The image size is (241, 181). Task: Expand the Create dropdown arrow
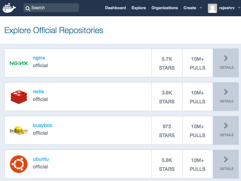tap(201, 8)
